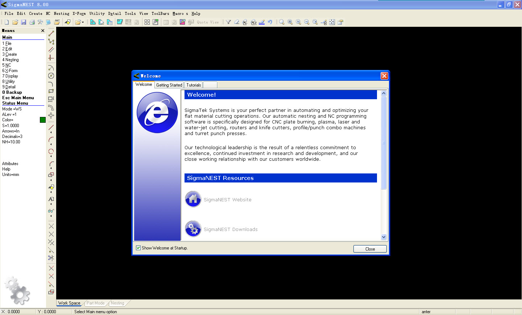Screen dimensions: 522x315
Task: Click 'Mode =WS' in the status menu
Action: (x=12, y=109)
